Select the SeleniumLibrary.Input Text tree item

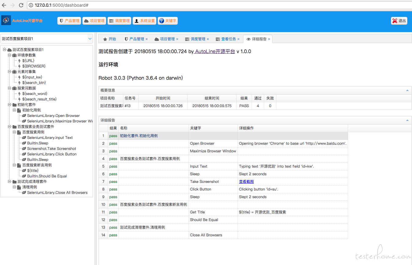[50, 138]
